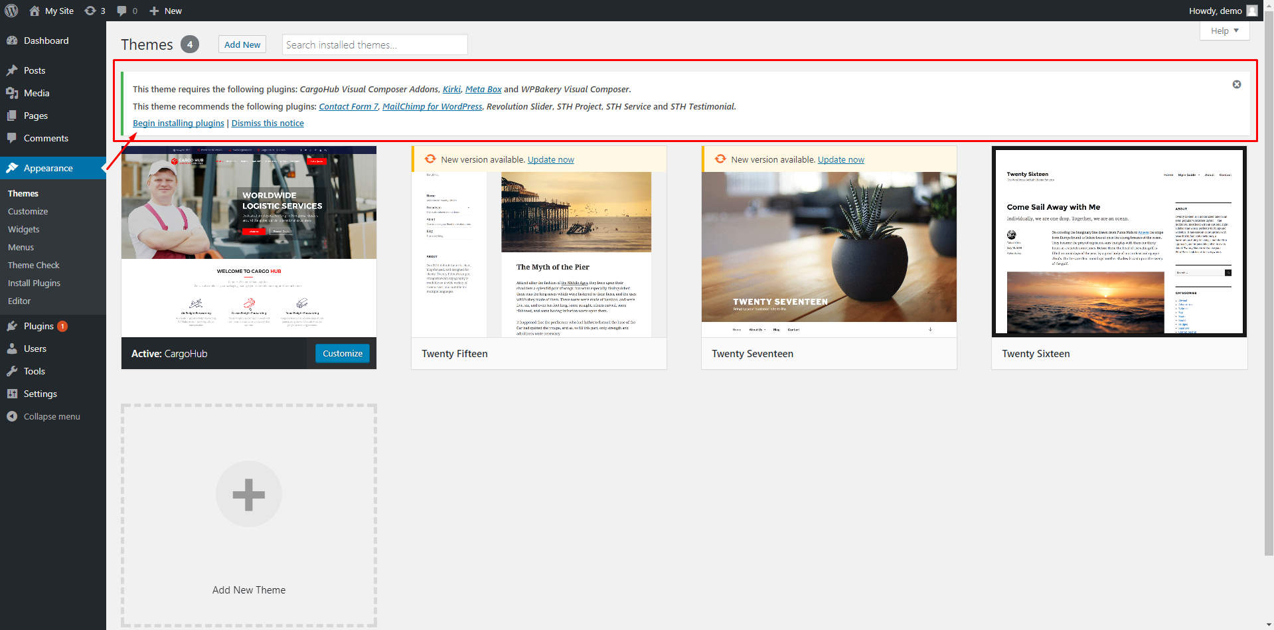Click the Dashboard gauge icon
This screenshot has width=1274, height=630.
pyautogui.click(x=12, y=40)
